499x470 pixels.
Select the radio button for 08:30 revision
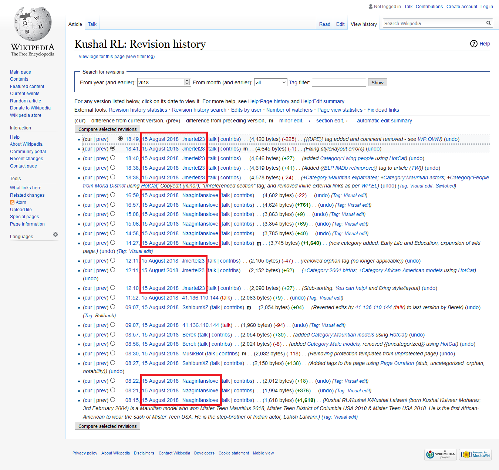coord(113,353)
